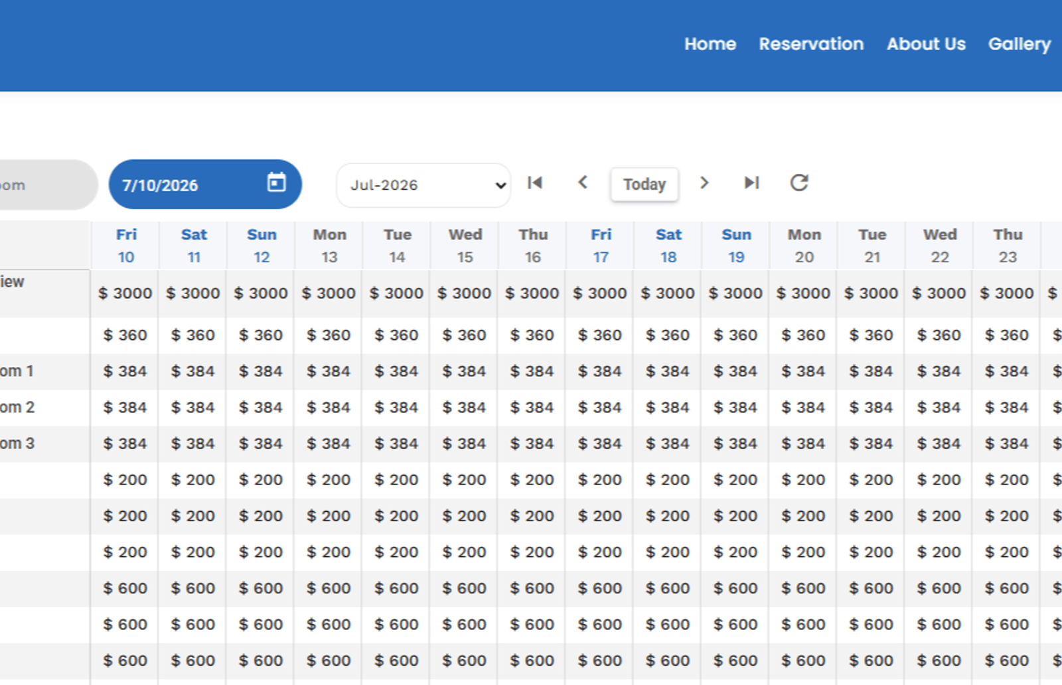The height and width of the screenshot is (685, 1062).
Task: Open the Home menu item
Action: 710,44
